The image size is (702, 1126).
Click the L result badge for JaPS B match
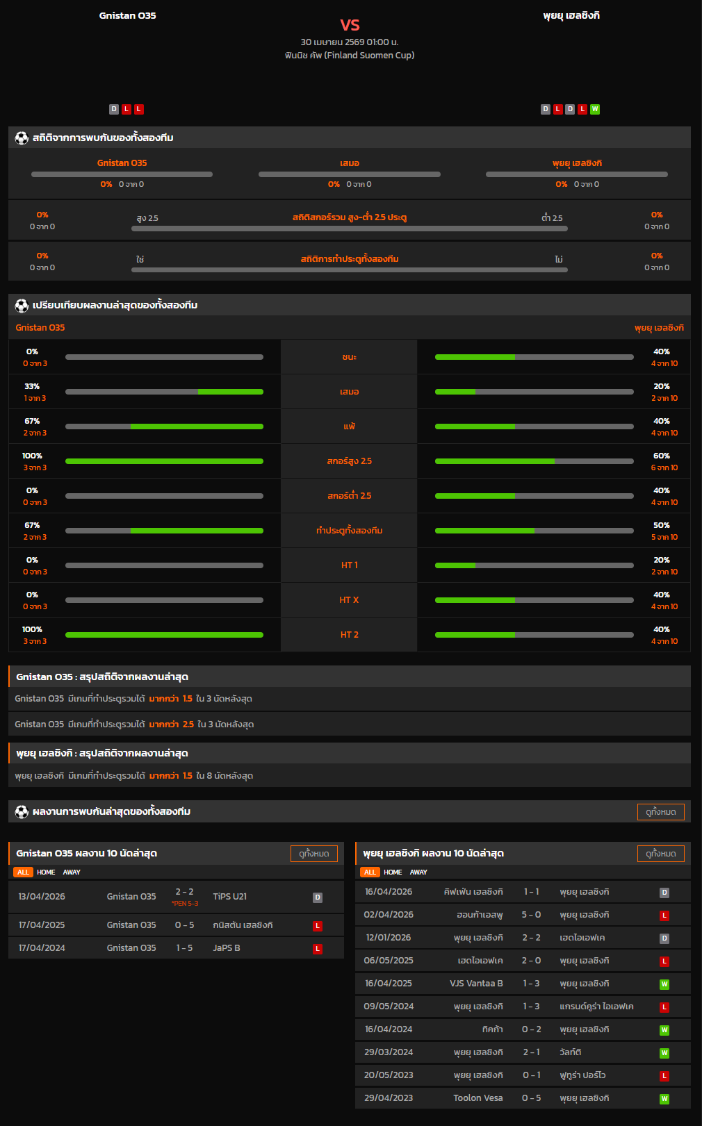(317, 949)
